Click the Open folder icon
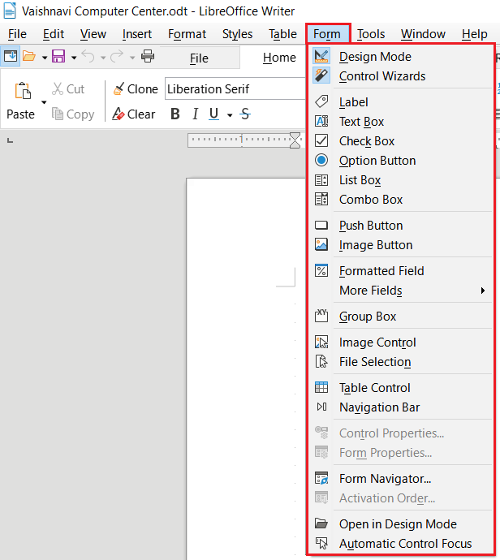This screenshot has width=500, height=560. pos(29,56)
